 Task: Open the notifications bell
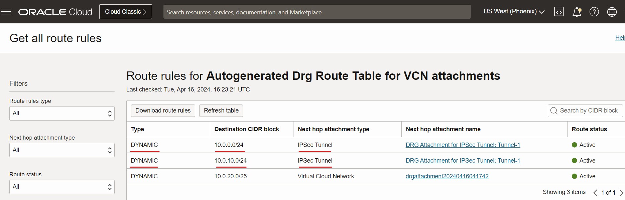click(x=577, y=12)
